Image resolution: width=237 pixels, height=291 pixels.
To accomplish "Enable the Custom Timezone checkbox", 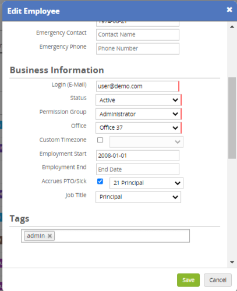I will pos(100,140).
